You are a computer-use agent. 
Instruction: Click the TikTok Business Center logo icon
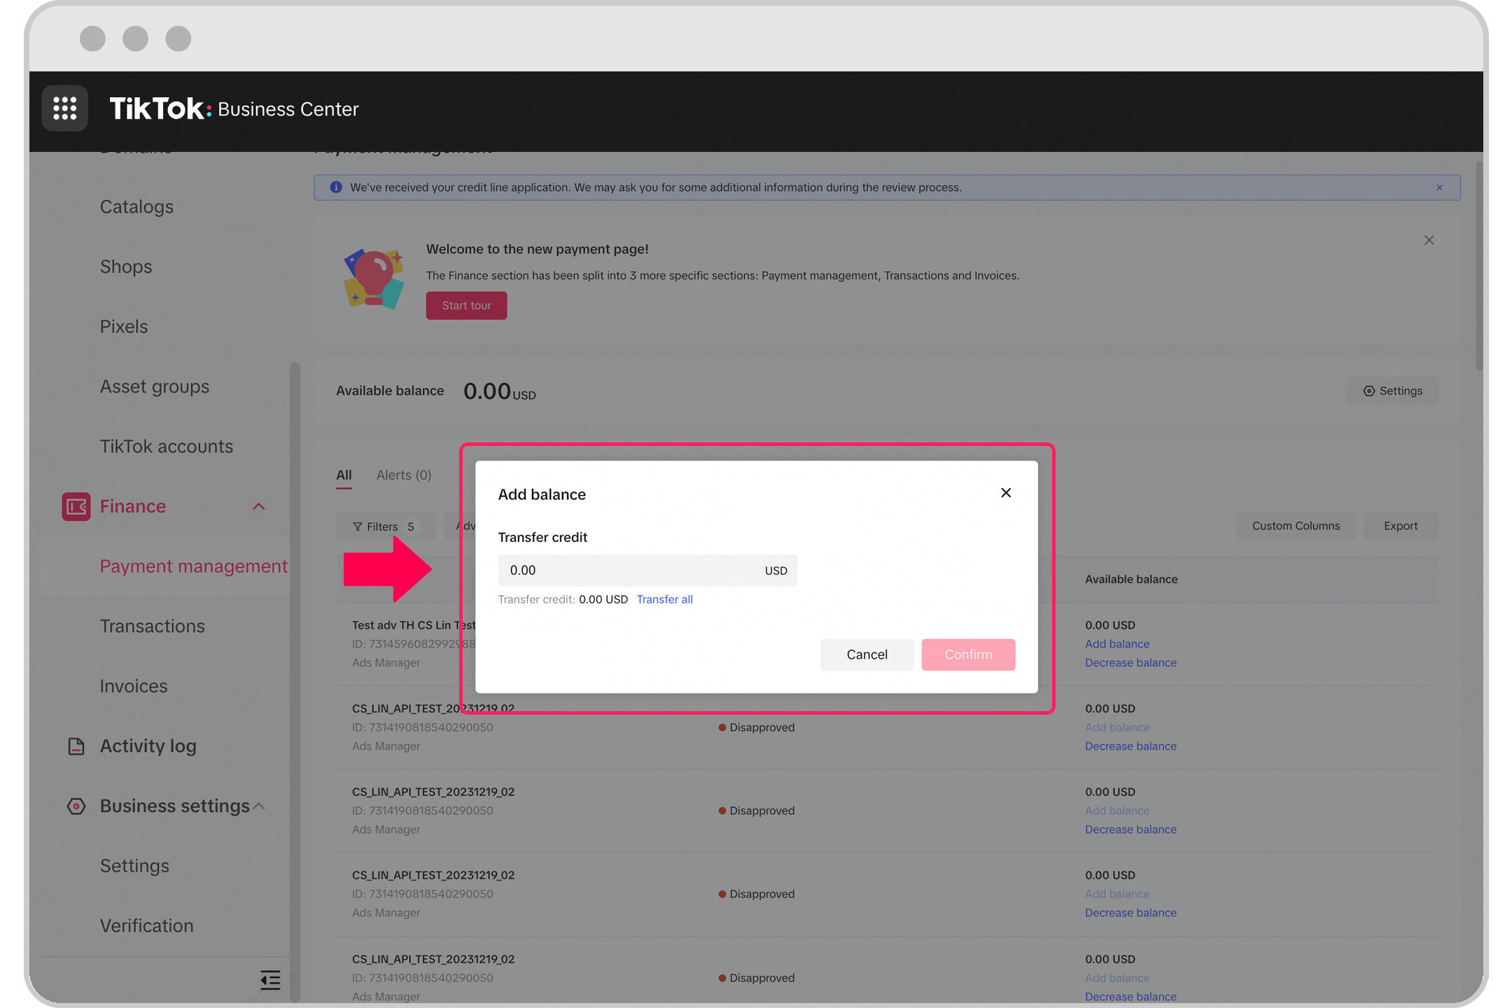pyautogui.click(x=63, y=108)
